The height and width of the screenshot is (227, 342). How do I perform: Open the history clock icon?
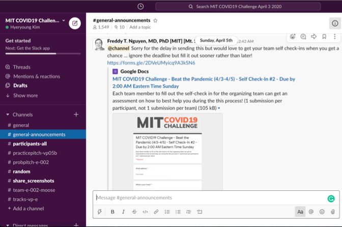click(140, 7)
